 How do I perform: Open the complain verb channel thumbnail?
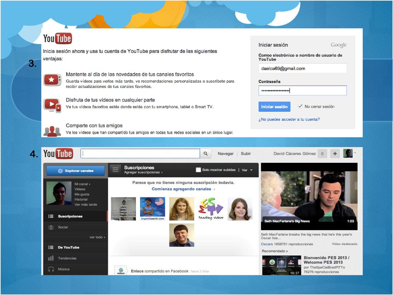point(123,209)
